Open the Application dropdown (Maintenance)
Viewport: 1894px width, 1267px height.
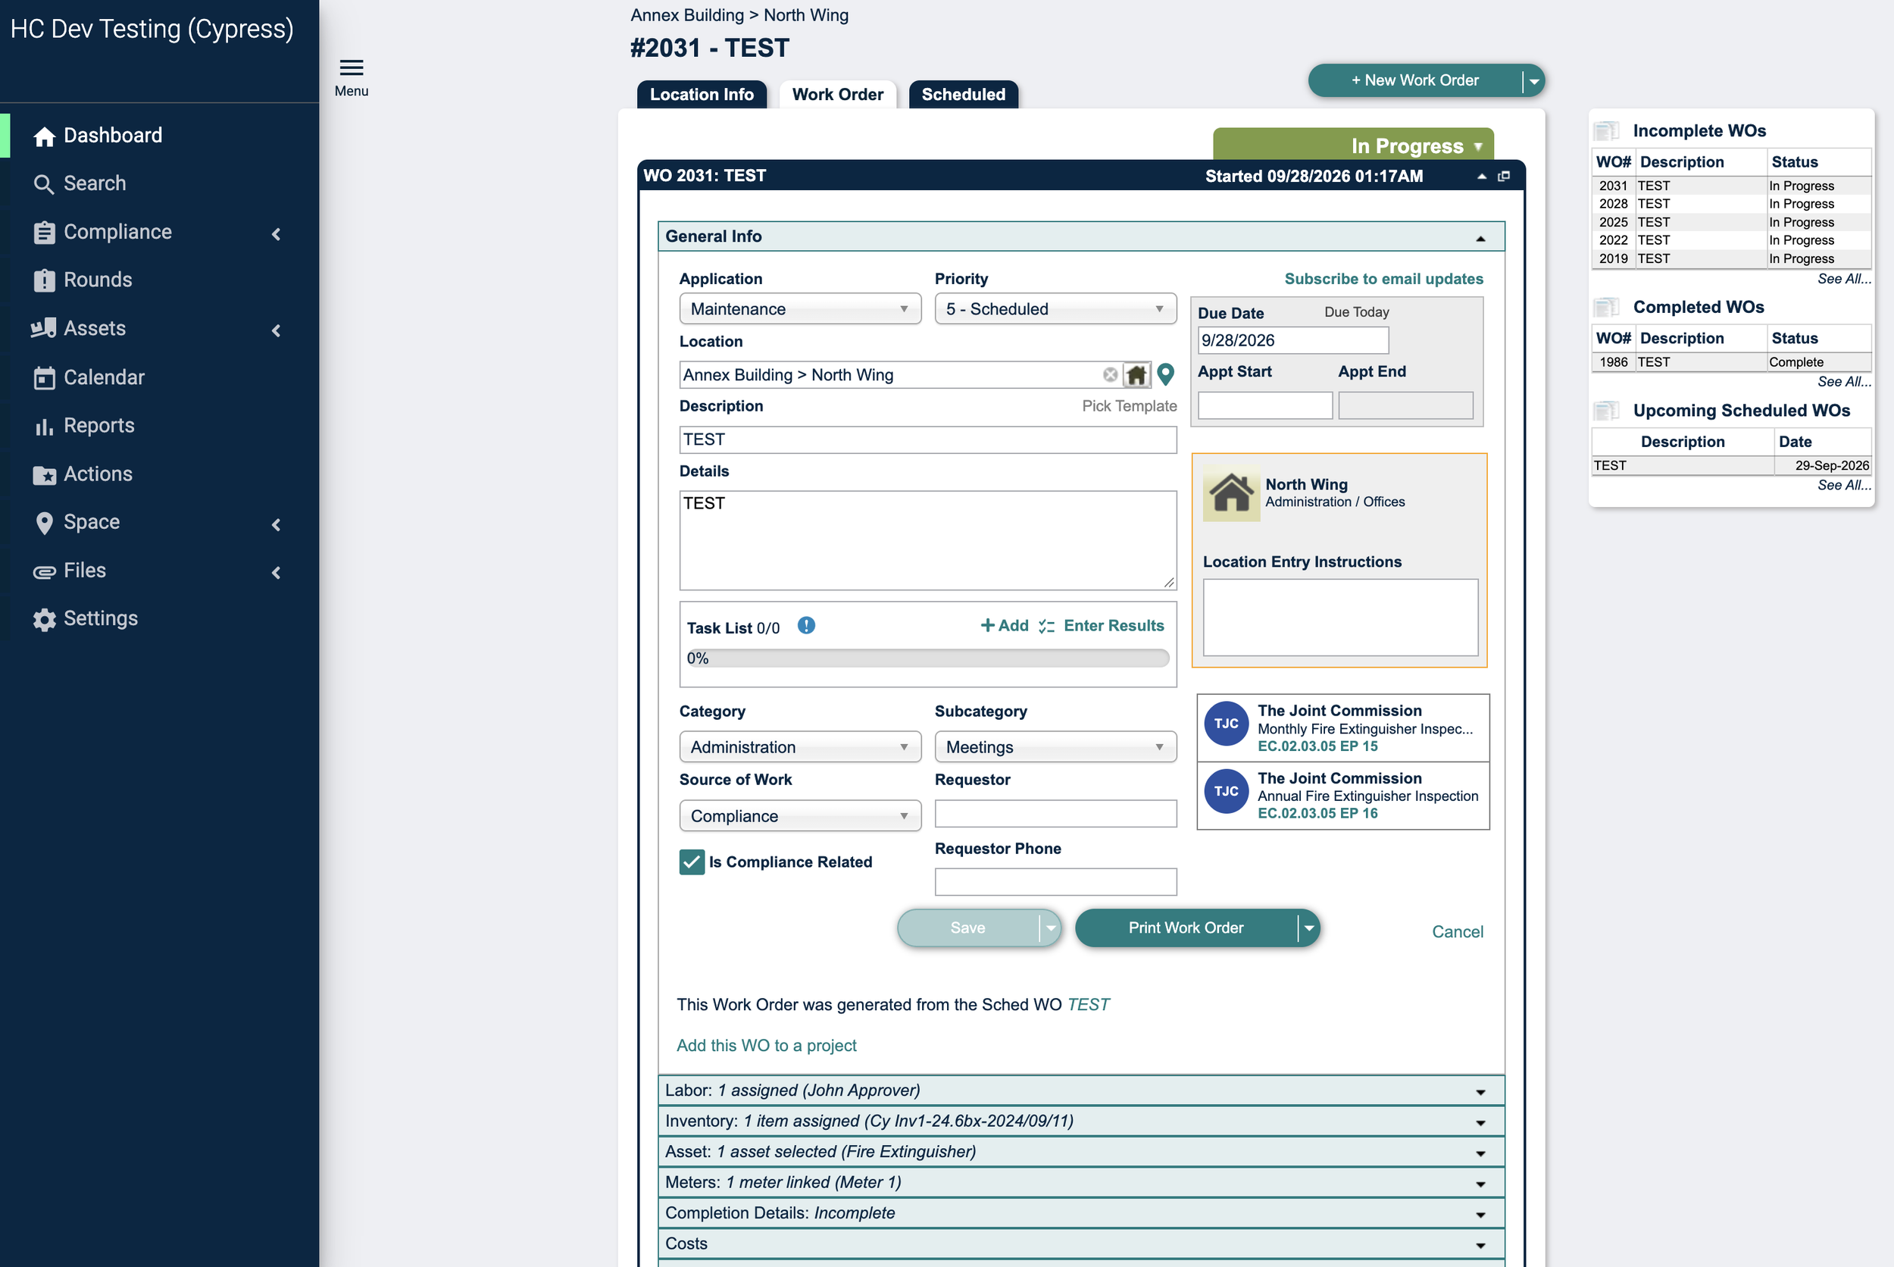[799, 308]
